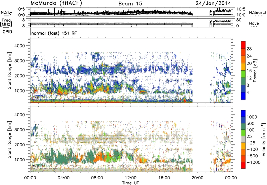Viewport: 267px width, 185px height.
Task: Click the 'Velocity [m s⁻¹]' color bar label
Action: 263,139
